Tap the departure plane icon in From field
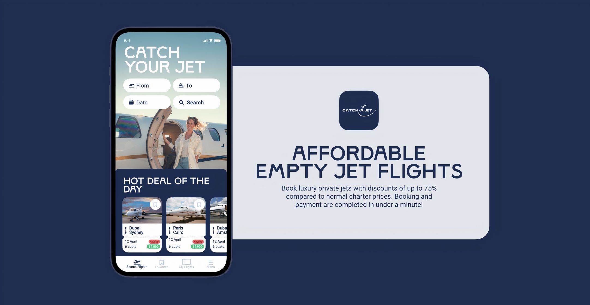The image size is (590, 305). (x=131, y=85)
